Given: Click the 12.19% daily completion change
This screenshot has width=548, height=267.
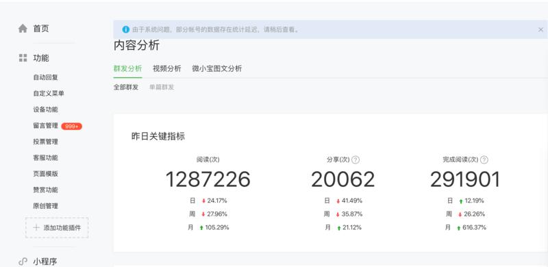Looking at the screenshot, I should tap(474, 201).
